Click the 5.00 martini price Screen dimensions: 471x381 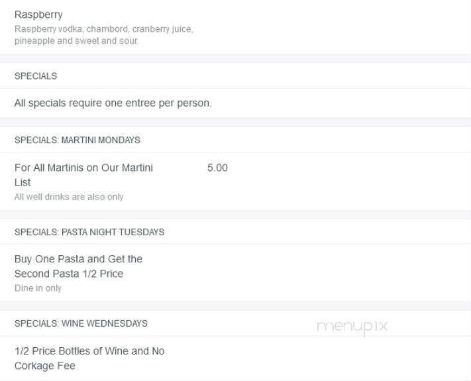pyautogui.click(x=217, y=168)
